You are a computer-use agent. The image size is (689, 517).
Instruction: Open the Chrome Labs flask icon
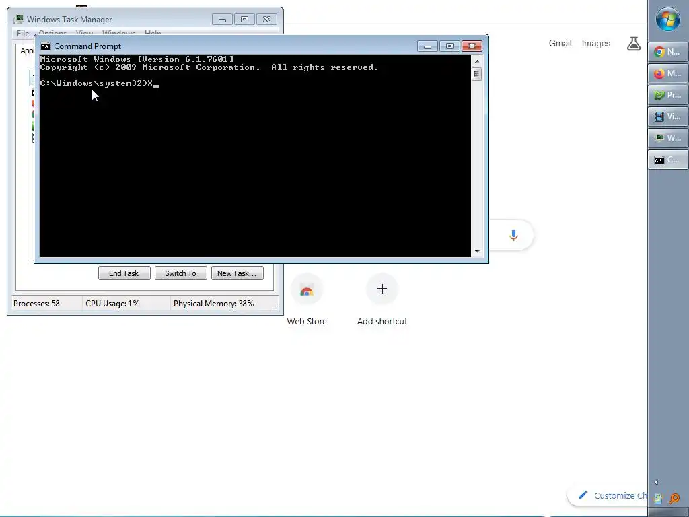click(634, 44)
